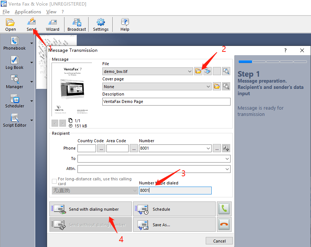Viewport: 311px width, 247px height.
Task: Expand the File dropdown demo_bw.tif
Action: pos(190,71)
